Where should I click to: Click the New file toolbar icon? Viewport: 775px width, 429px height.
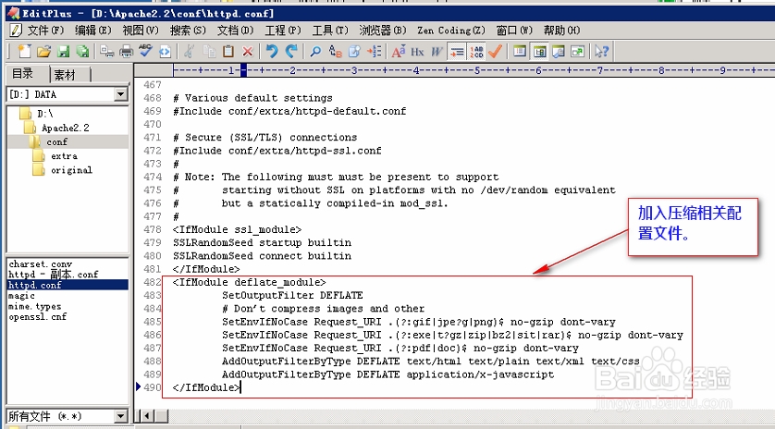pyautogui.click(x=24, y=52)
